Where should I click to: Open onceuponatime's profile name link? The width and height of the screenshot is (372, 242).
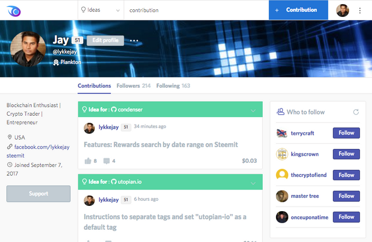(310, 218)
